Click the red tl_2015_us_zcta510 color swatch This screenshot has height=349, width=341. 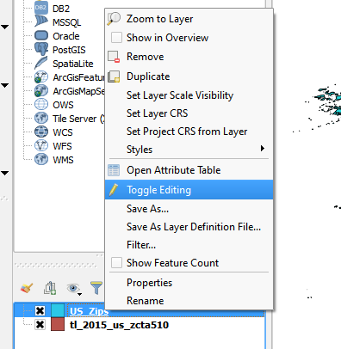(58, 325)
